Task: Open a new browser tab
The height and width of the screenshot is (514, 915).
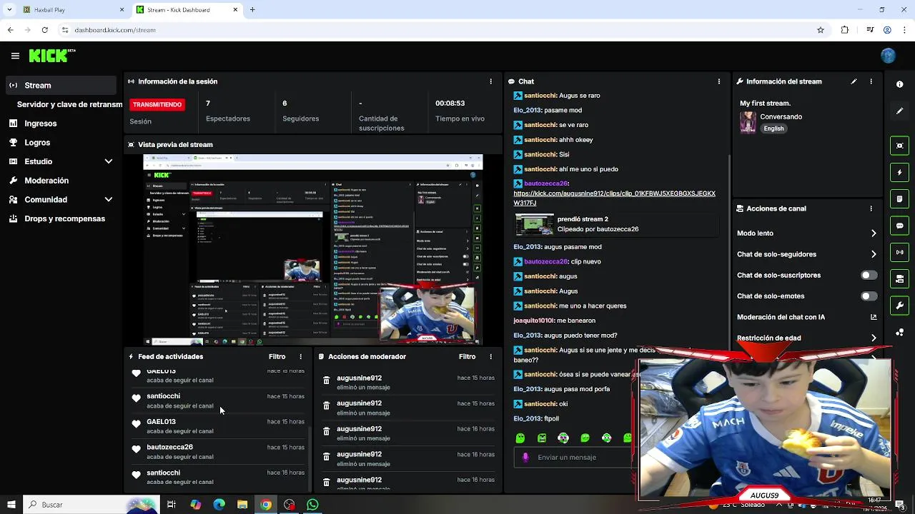Action: pos(252,10)
